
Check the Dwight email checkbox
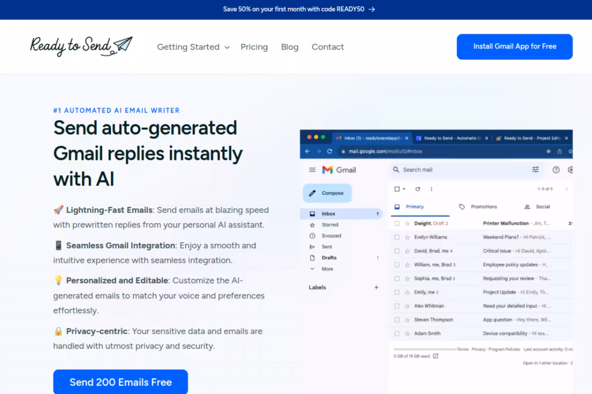(x=397, y=224)
